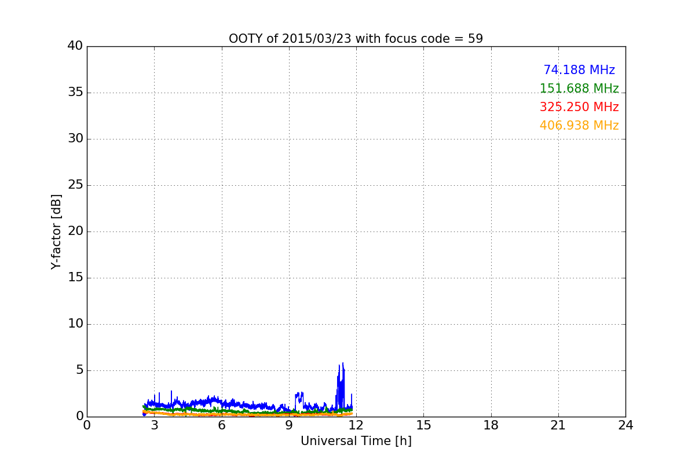Click the x-axis tick label 15

pos(423,425)
